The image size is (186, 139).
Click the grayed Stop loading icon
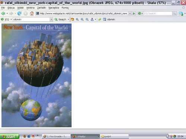(x=26, y=13)
